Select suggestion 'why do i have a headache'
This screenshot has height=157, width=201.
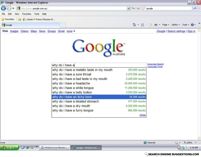pos(99,84)
